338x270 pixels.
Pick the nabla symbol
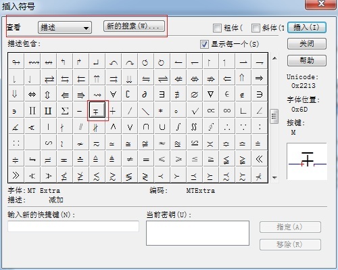(211, 94)
